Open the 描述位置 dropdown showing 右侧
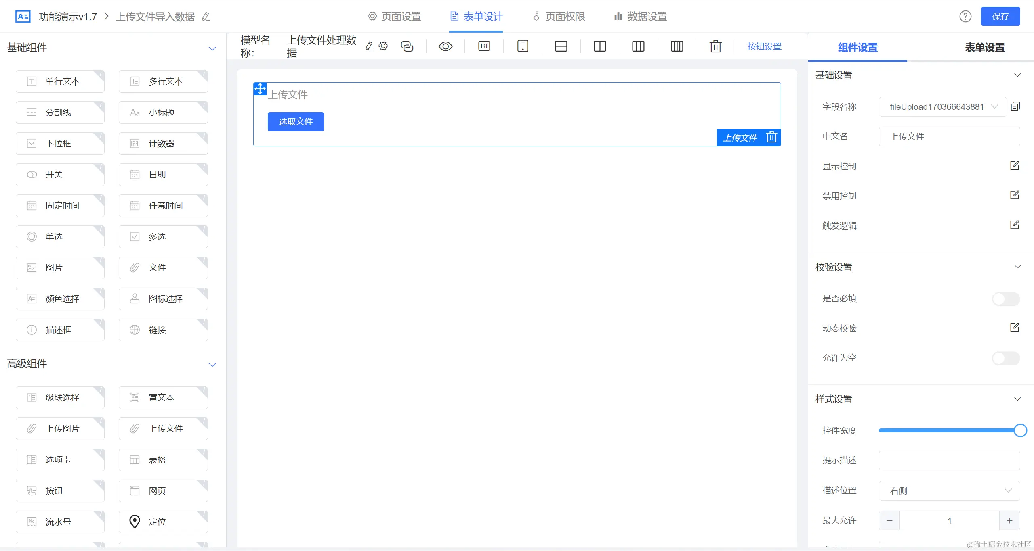The width and height of the screenshot is (1034, 551). click(949, 490)
